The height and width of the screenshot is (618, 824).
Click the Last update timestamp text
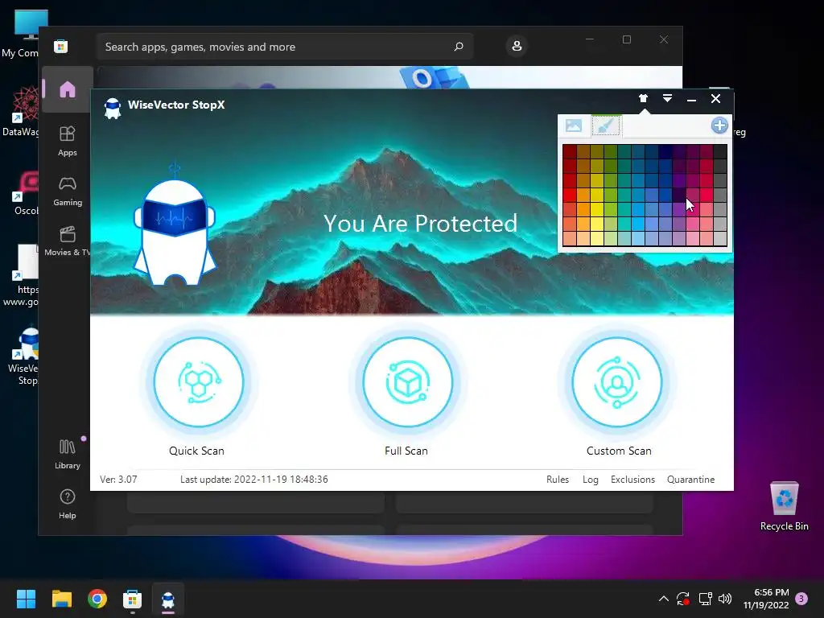[x=253, y=480]
